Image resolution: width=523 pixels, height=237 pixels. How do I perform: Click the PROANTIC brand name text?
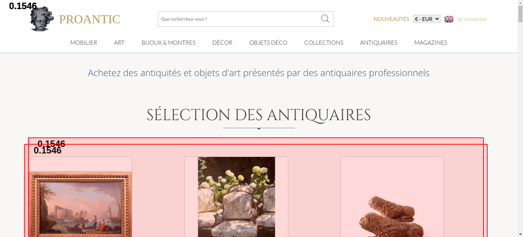pyautogui.click(x=89, y=19)
